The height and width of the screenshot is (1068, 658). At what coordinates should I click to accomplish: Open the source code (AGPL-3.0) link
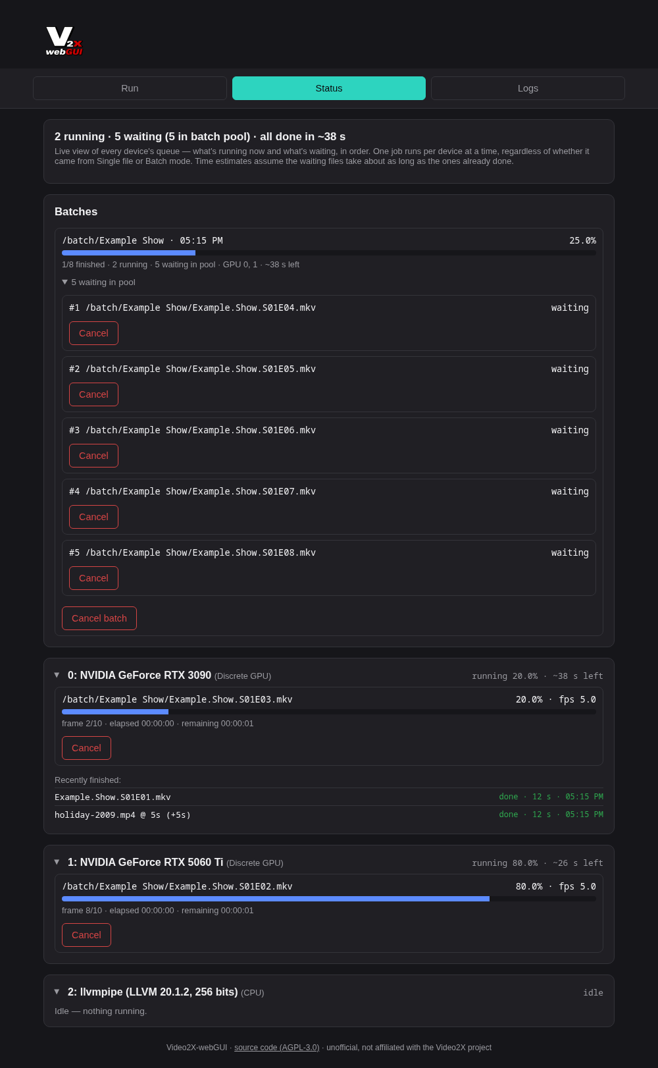tap(276, 1048)
